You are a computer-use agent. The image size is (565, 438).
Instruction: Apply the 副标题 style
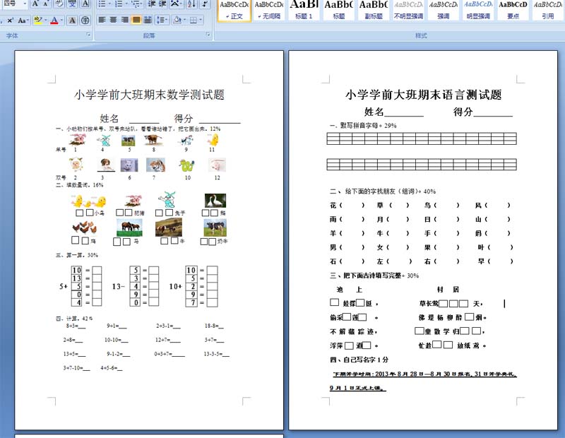(x=374, y=11)
